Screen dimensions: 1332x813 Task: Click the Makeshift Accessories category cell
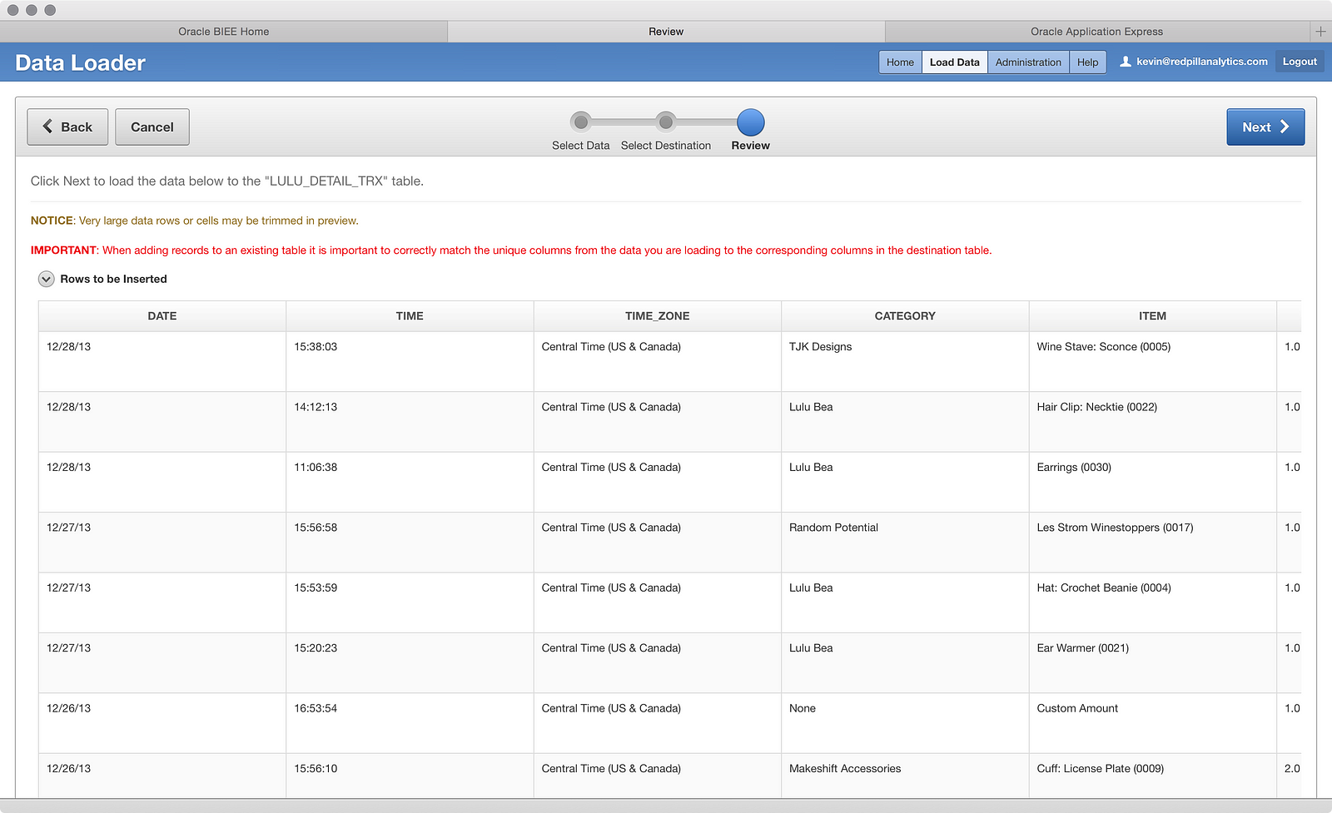(905, 776)
